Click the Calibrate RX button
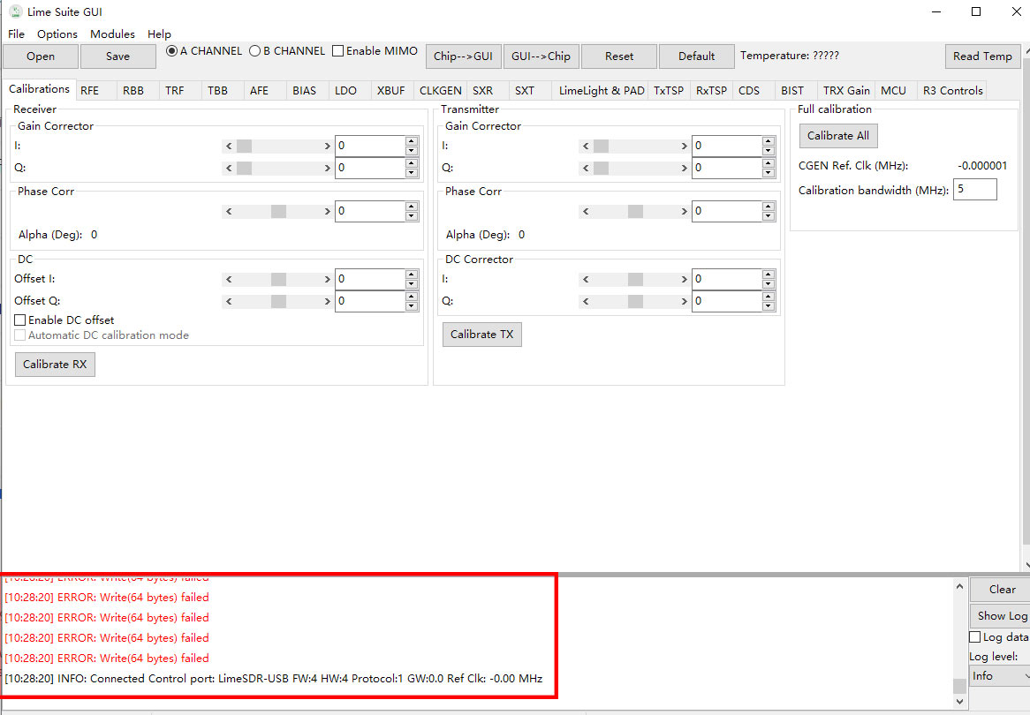The height and width of the screenshot is (715, 1030). [x=55, y=365]
